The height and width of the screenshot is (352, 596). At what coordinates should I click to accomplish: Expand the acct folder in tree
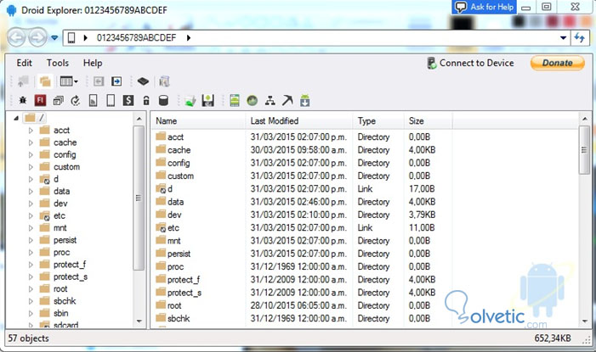point(31,131)
